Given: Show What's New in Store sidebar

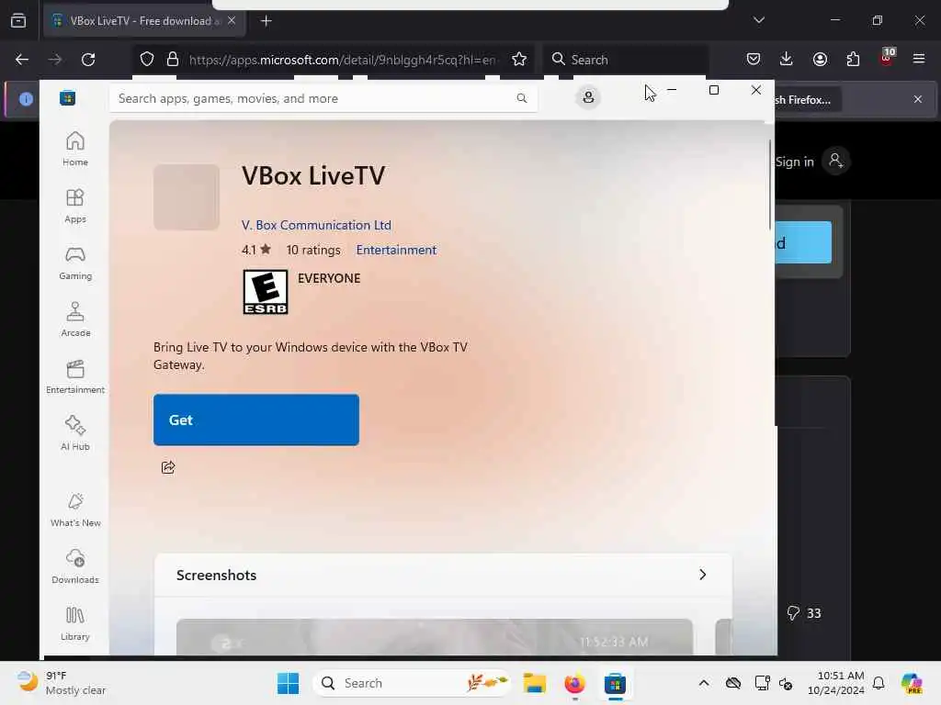Looking at the screenshot, I should click(75, 509).
